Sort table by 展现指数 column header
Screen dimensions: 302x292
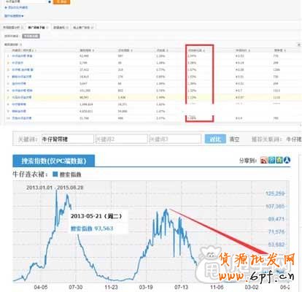(x=87, y=50)
